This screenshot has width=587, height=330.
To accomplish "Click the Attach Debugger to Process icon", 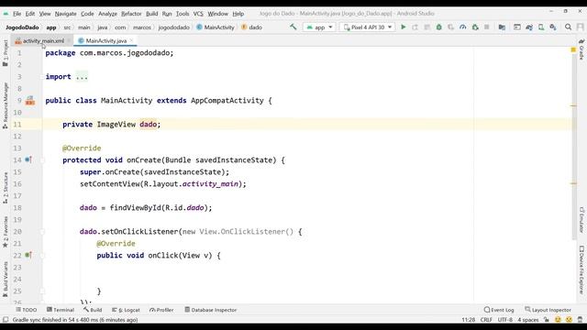I will click(475, 27).
